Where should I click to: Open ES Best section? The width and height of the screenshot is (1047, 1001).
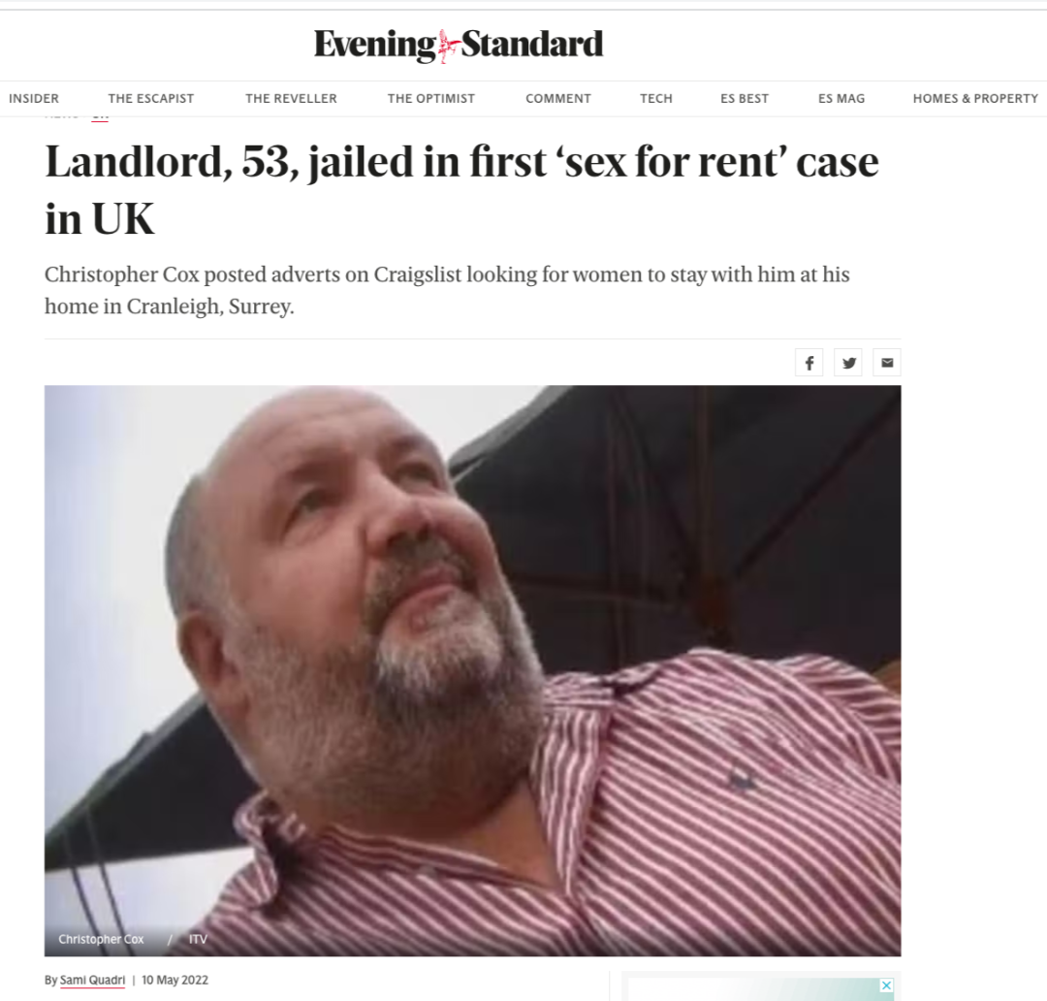tap(745, 98)
